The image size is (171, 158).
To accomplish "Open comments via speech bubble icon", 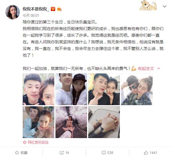I will coord(104,153).
